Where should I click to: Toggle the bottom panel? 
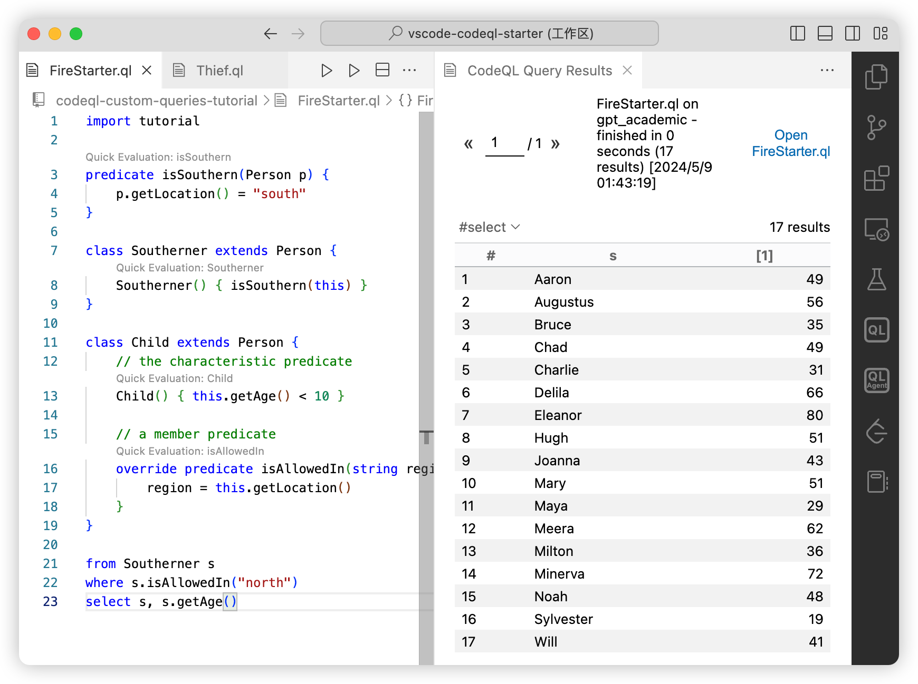[x=825, y=34]
